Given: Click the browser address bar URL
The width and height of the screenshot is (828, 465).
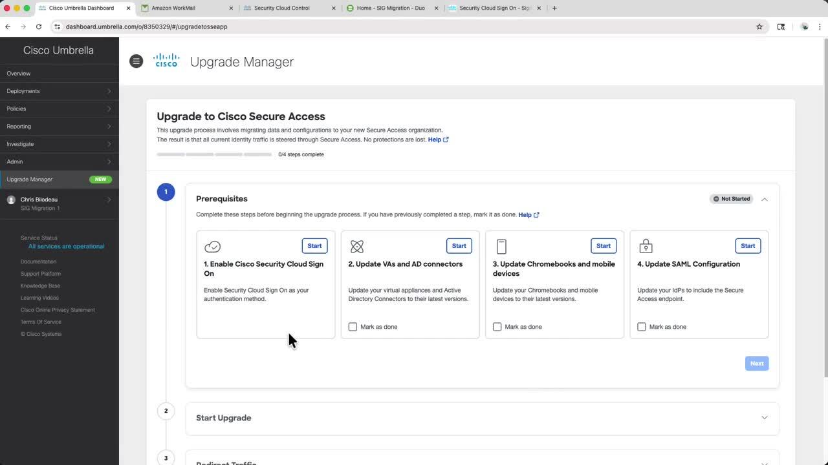Looking at the screenshot, I should point(146,26).
